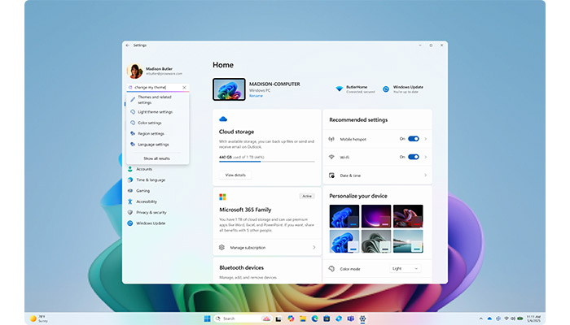Select Light theme settings result
The height and width of the screenshot is (325, 570).
coord(158,112)
